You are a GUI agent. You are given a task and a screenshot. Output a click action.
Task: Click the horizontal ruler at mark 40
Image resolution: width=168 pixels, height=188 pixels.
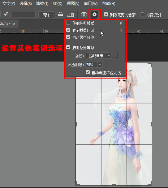pyautogui.click(x=139, y=32)
